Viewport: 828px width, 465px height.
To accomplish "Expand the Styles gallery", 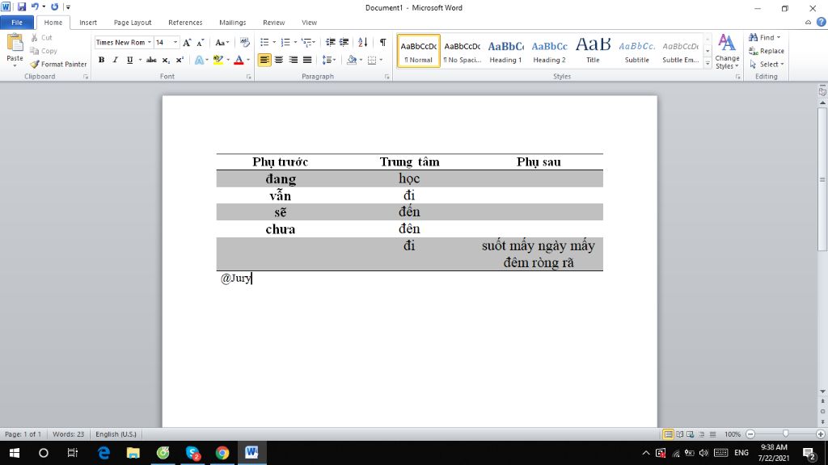I will coord(708,63).
